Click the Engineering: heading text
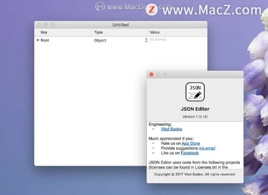The image size is (268, 195). point(160,124)
